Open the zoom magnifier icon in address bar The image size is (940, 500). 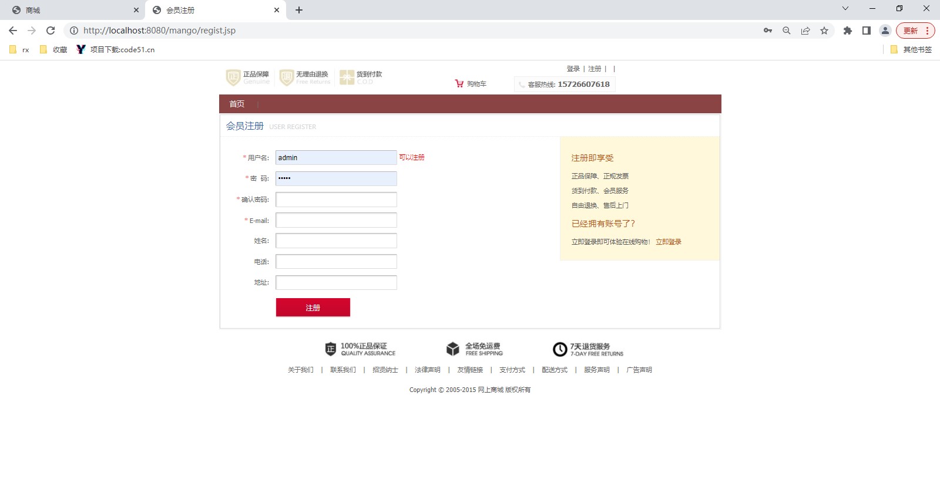tap(787, 31)
